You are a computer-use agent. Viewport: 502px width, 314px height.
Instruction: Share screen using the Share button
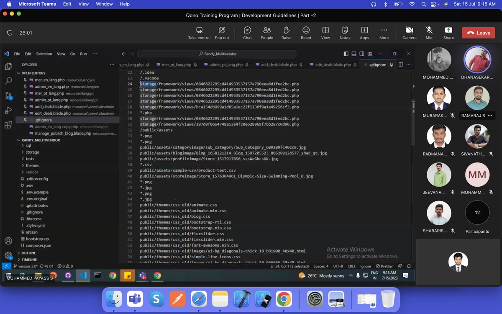click(448, 33)
